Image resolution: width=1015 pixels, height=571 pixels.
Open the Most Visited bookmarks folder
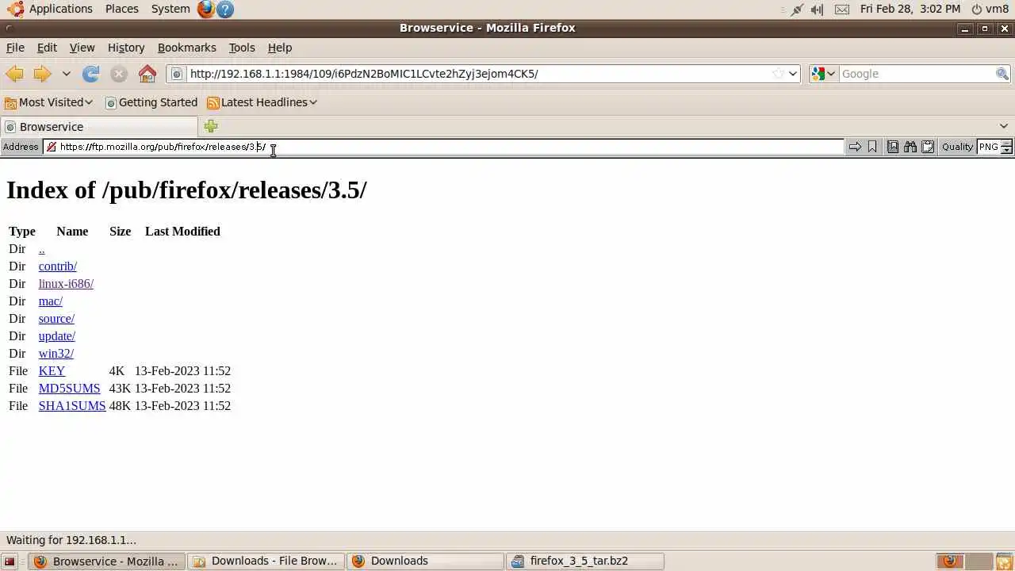click(48, 102)
